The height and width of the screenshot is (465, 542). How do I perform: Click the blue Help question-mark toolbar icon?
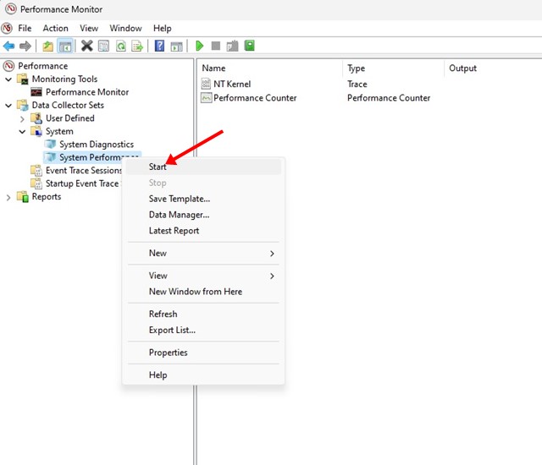coord(159,46)
